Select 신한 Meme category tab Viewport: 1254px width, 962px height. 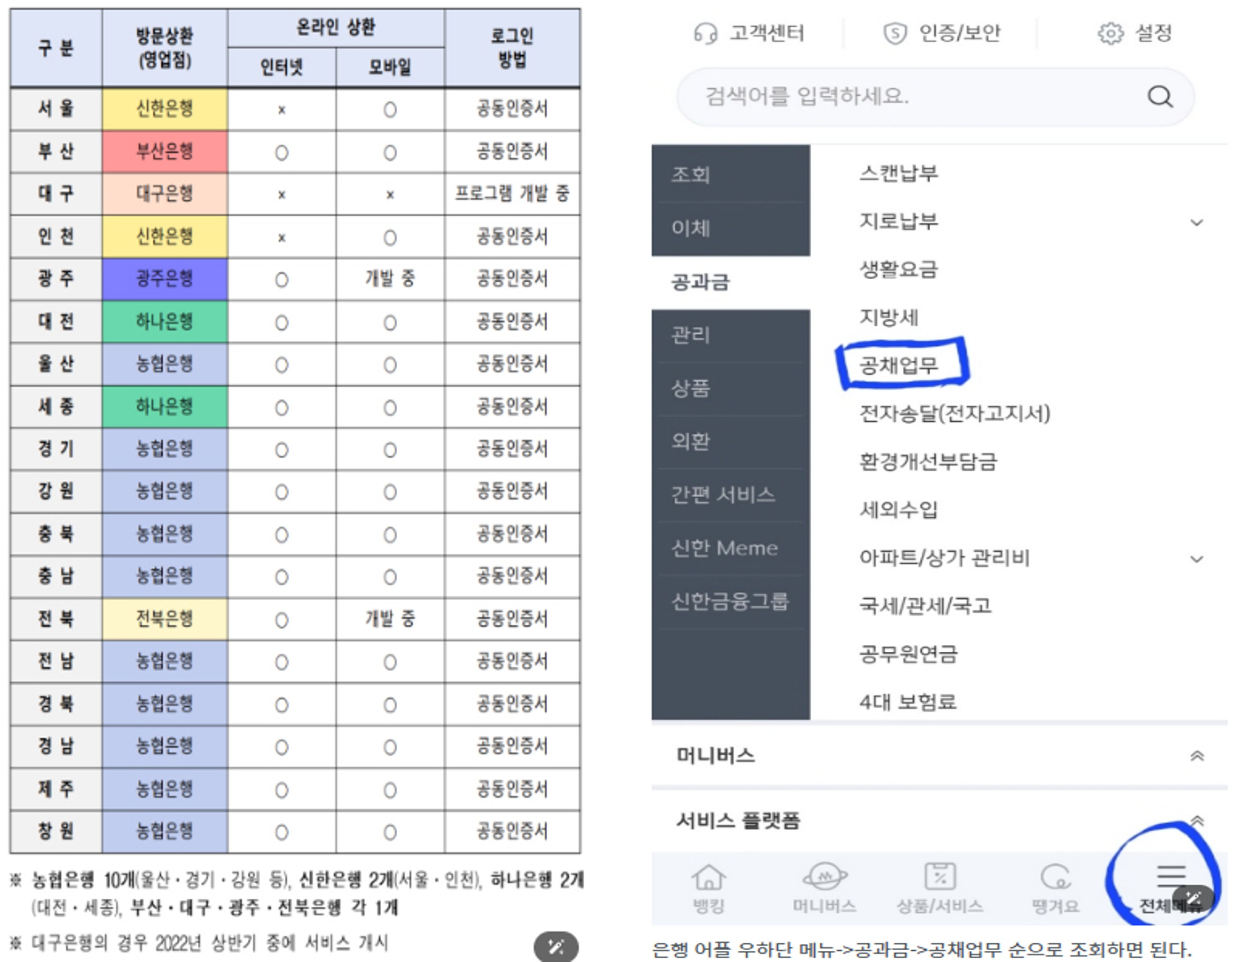pos(730,548)
